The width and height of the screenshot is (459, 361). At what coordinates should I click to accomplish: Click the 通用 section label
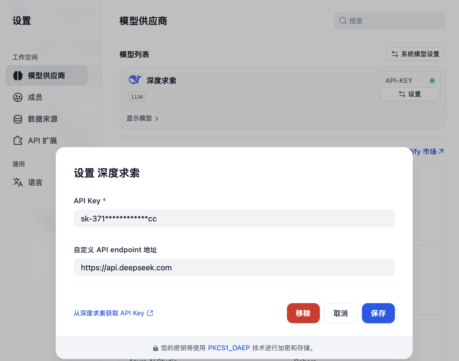point(18,164)
